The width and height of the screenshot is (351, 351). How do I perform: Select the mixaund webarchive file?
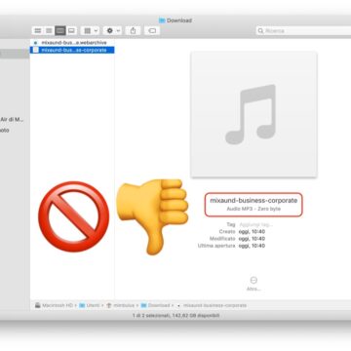click(72, 43)
